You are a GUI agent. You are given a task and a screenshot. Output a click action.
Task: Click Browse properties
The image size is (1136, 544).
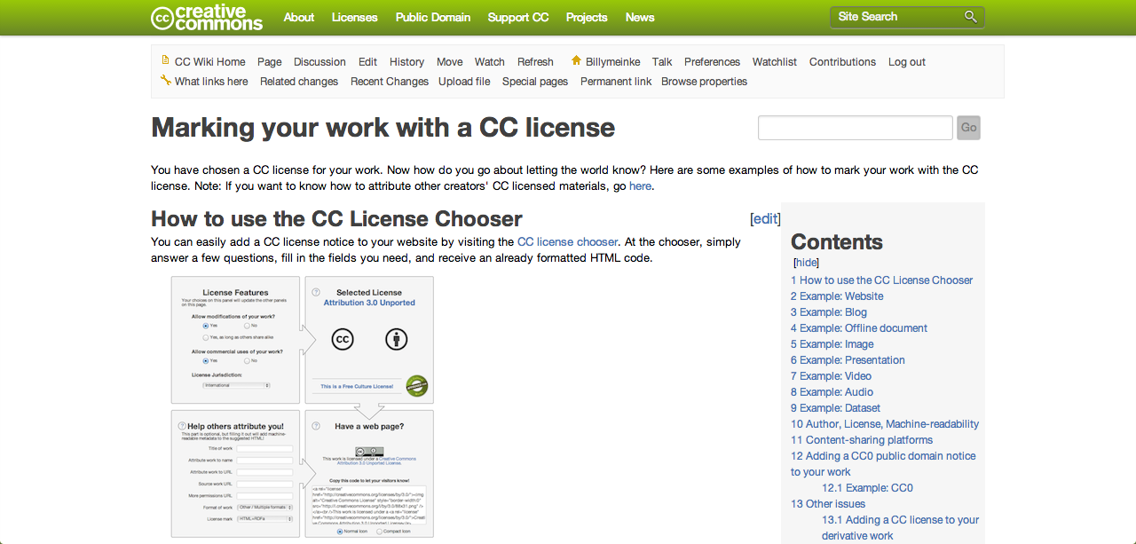[704, 82]
